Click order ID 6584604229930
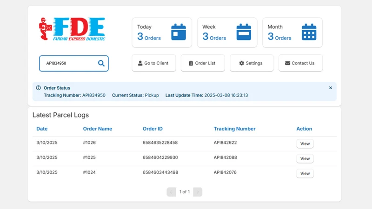Image resolution: width=372 pixels, height=209 pixels. (x=160, y=157)
